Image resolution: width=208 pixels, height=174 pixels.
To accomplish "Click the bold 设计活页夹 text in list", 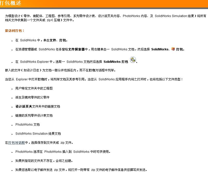I will point(24,107).
